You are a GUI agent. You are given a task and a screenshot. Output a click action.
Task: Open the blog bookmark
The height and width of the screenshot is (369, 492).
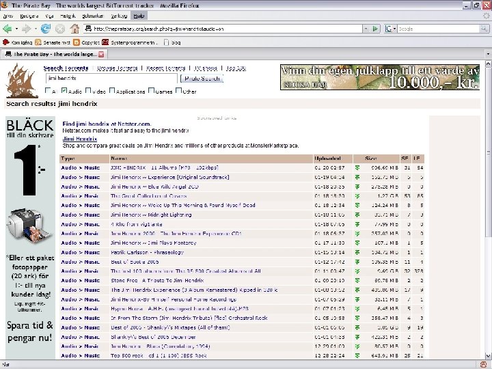tap(172, 42)
